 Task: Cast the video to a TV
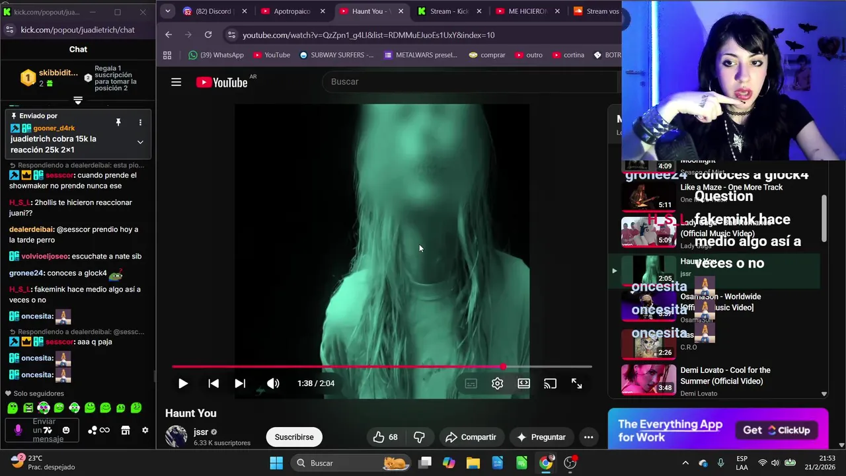[550, 383]
